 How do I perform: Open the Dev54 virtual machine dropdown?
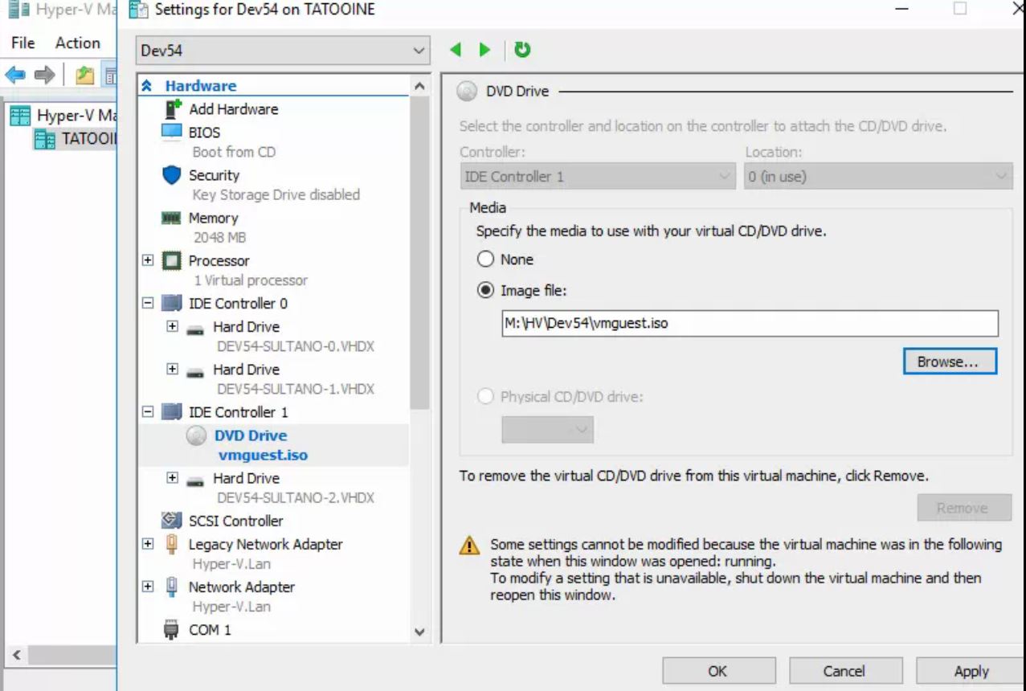[x=282, y=51]
